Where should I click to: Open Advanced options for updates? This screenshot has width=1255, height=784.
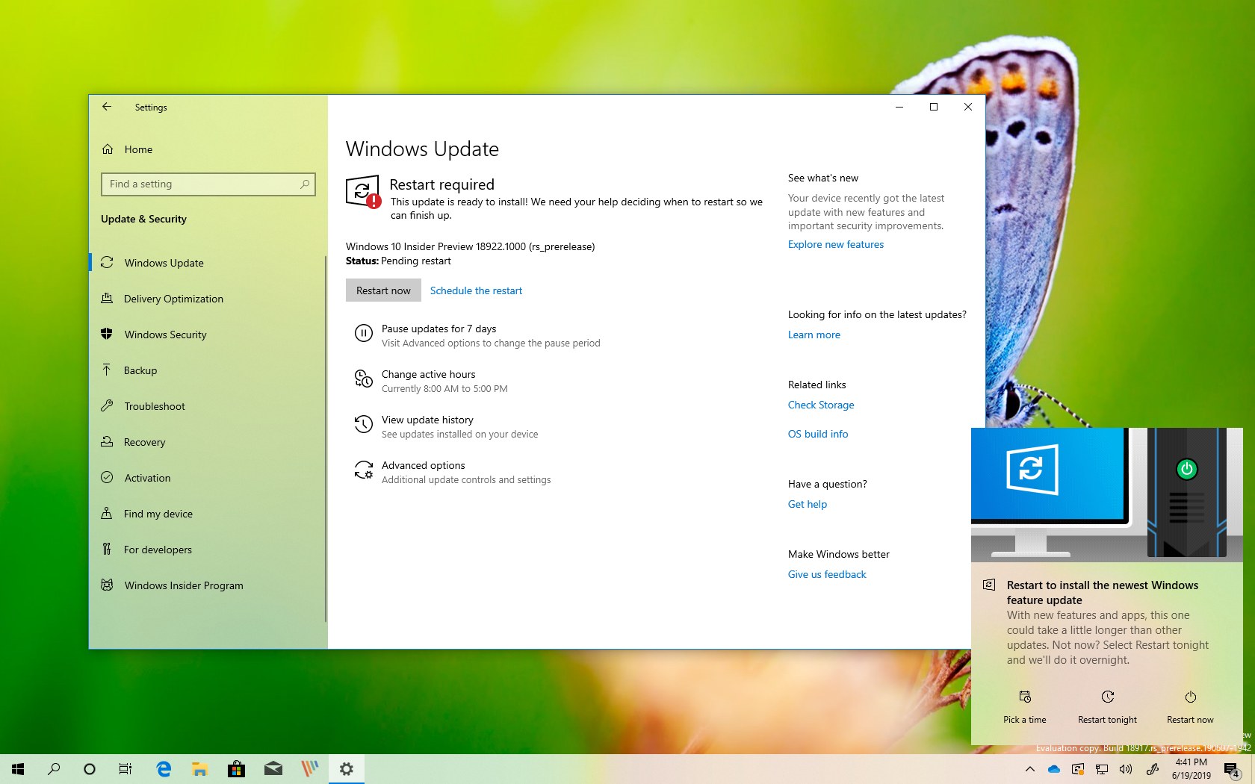tap(424, 465)
